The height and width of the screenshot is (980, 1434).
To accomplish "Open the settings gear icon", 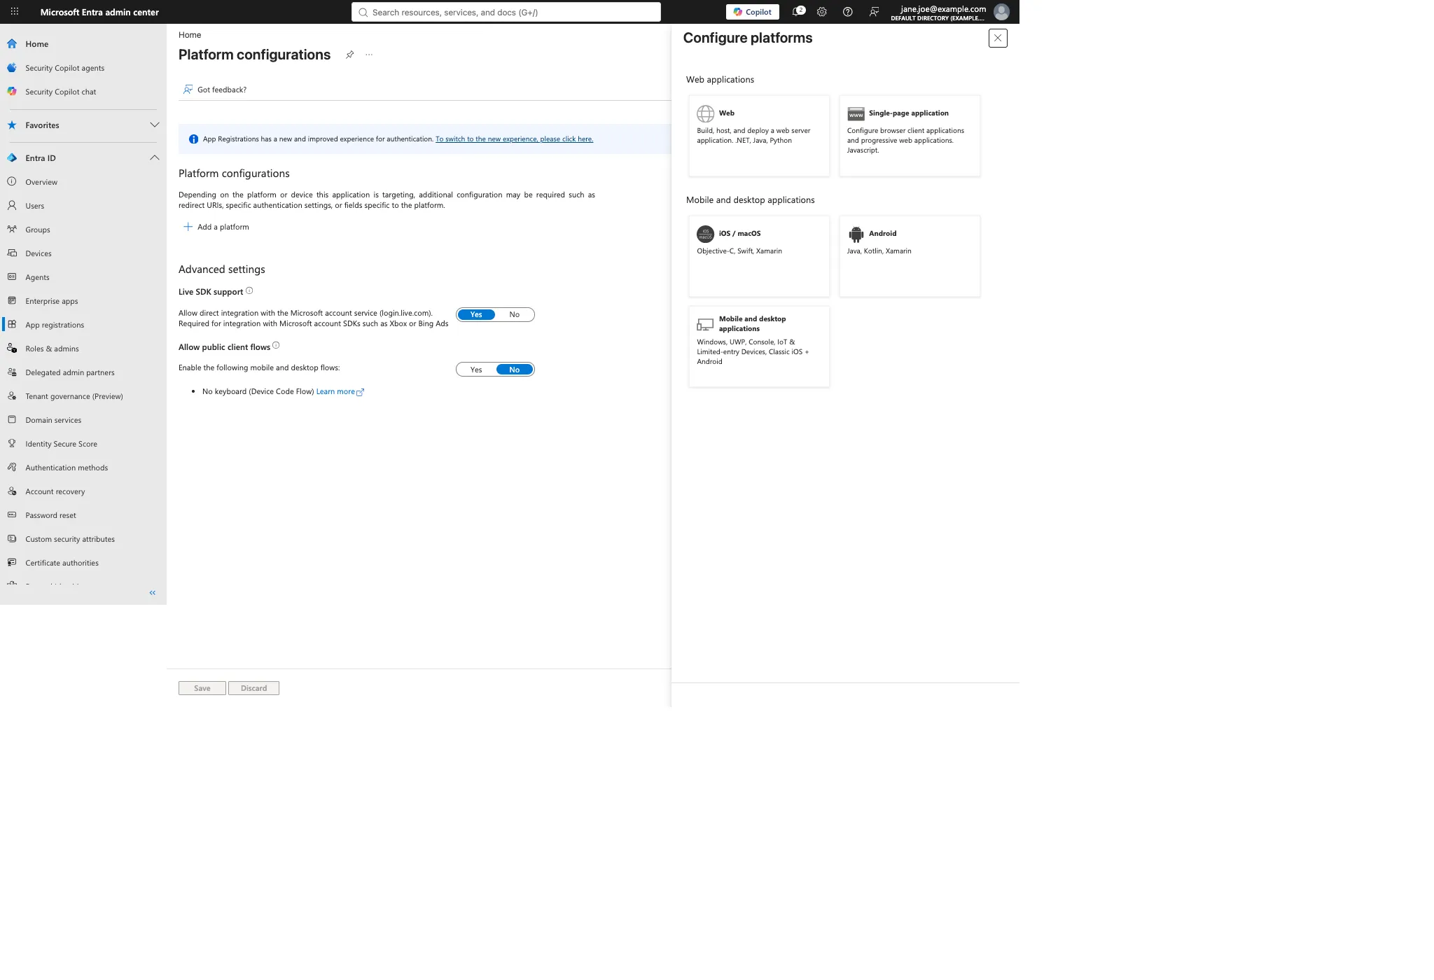I will pos(822,12).
